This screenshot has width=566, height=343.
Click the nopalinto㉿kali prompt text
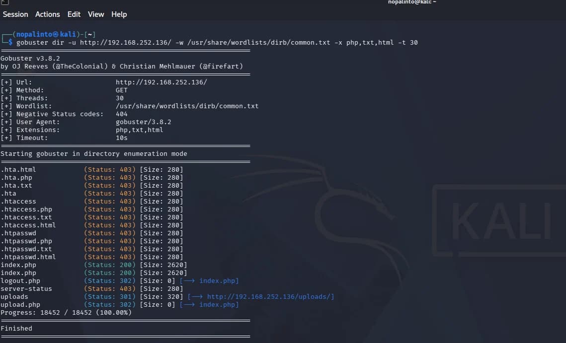46,34
